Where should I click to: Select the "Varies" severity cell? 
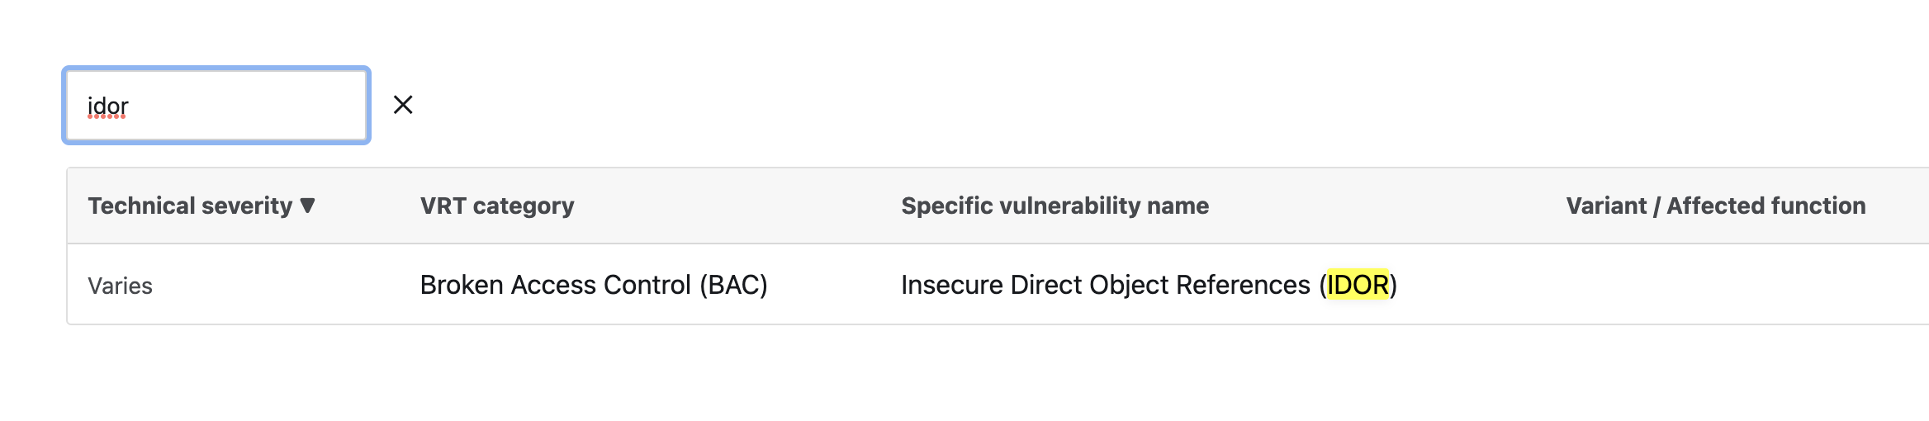coord(121,286)
